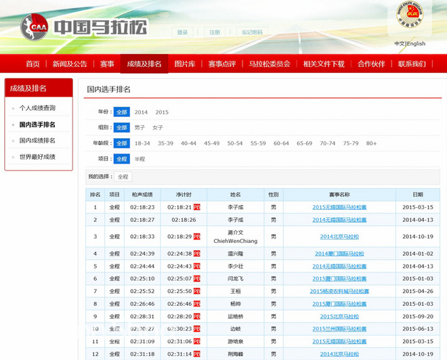This screenshot has height=360, width=447.
Task: Filter age range 40-44
Action: point(188,143)
